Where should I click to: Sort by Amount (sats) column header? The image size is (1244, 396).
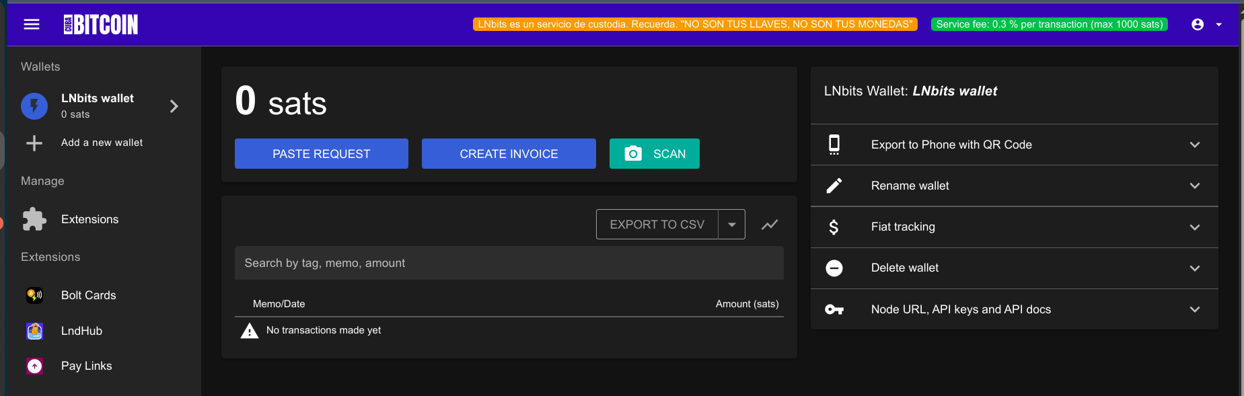click(x=747, y=304)
